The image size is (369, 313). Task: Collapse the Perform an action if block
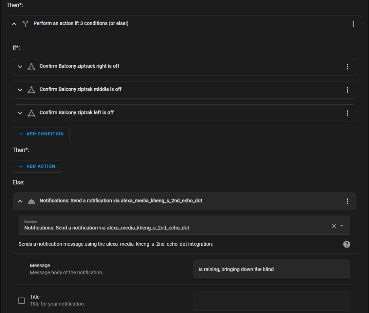click(14, 24)
